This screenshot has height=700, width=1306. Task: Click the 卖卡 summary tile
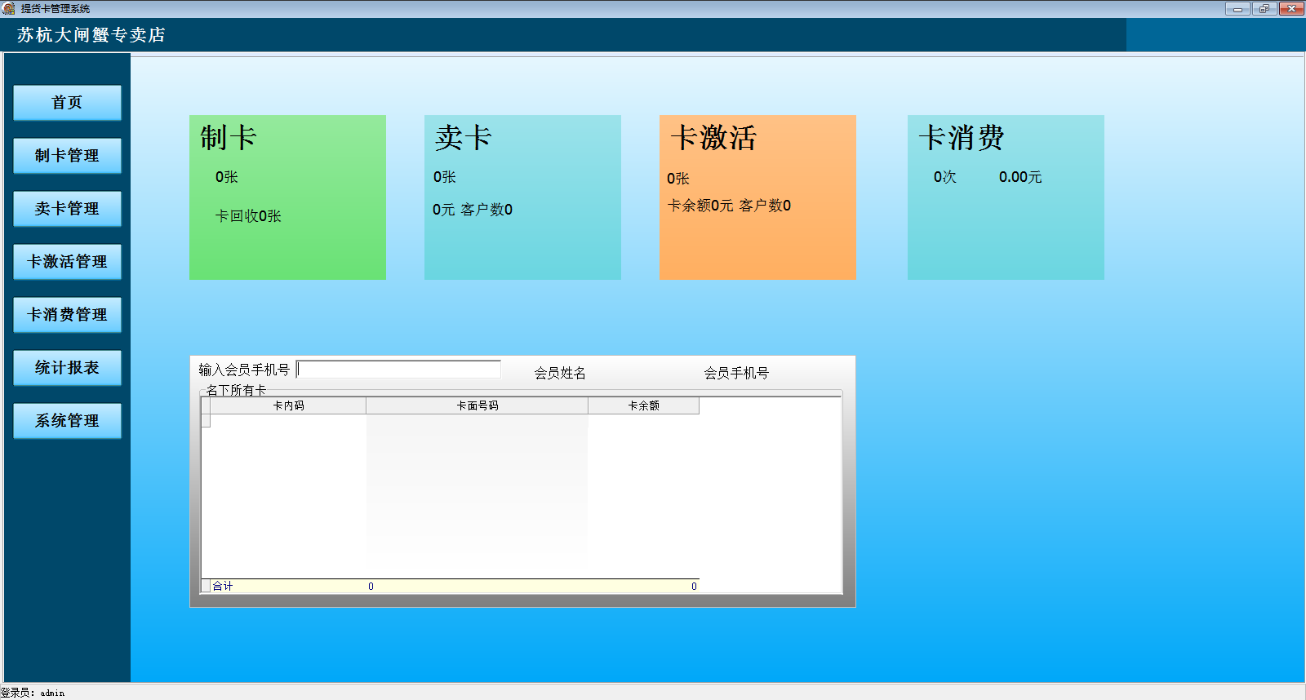coord(522,197)
